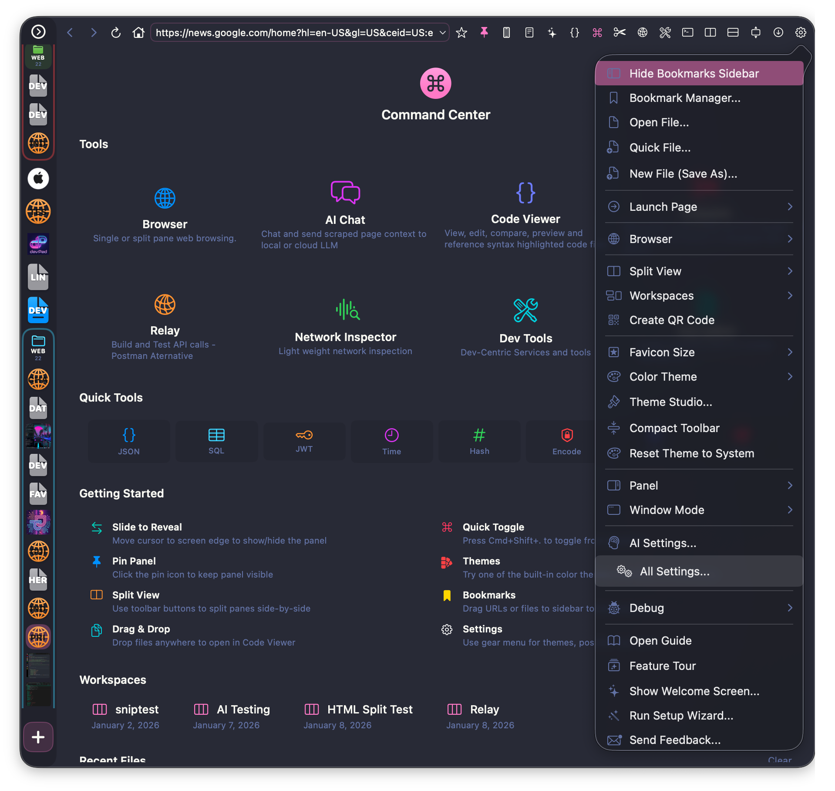Click the Apple icon in the sidebar
The width and height of the screenshot is (835, 791).
(x=38, y=178)
